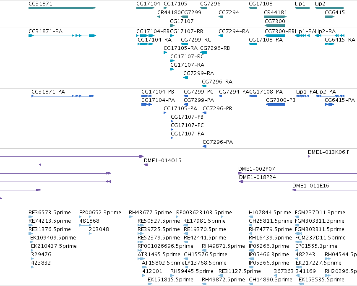Click the 203048 feature label
This screenshot has height=286, width=357.
pos(99,229)
